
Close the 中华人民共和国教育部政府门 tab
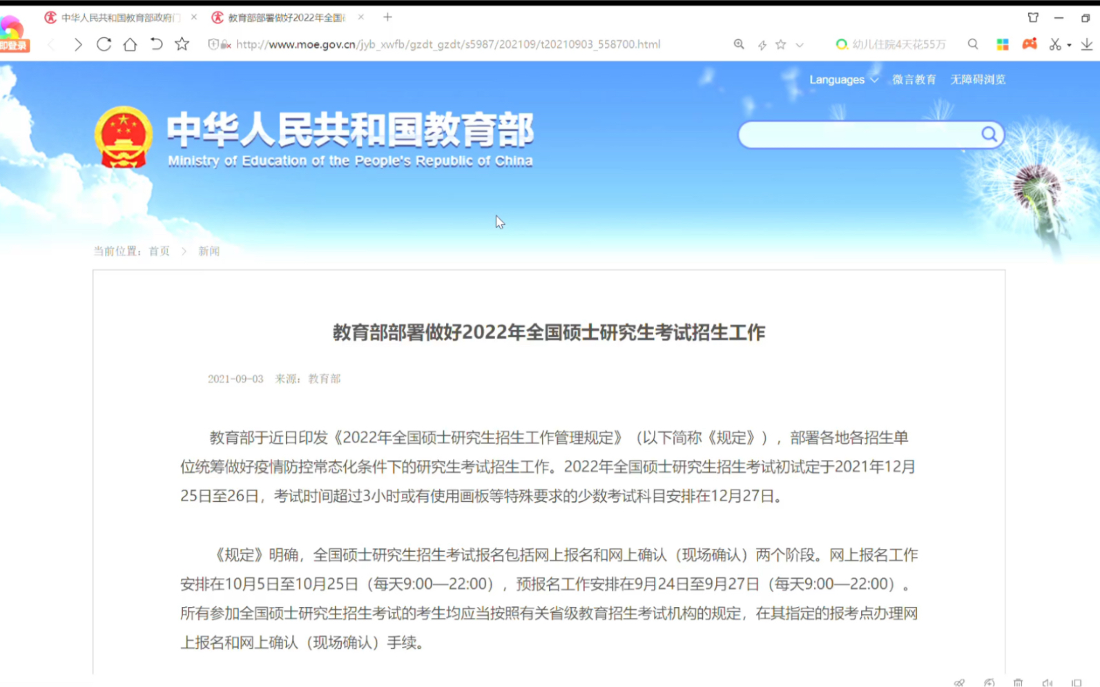(194, 17)
